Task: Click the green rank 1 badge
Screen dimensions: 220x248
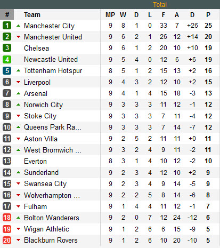Action: (x=7, y=26)
